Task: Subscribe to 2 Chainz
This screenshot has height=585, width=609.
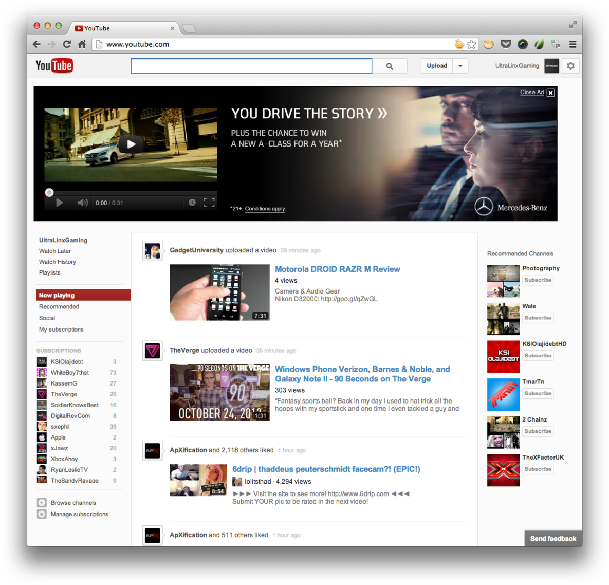Action: pyautogui.click(x=538, y=431)
